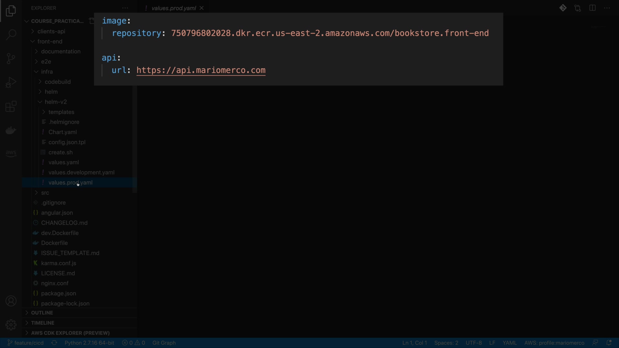
Task: Open the Source Control view
Action: coord(11,58)
